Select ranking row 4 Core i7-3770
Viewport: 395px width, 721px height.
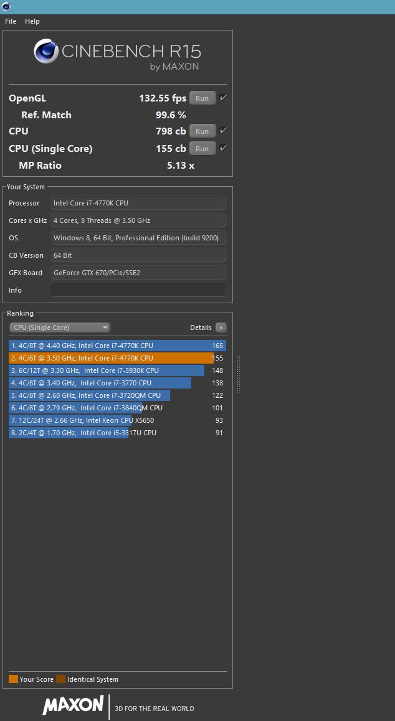117,383
